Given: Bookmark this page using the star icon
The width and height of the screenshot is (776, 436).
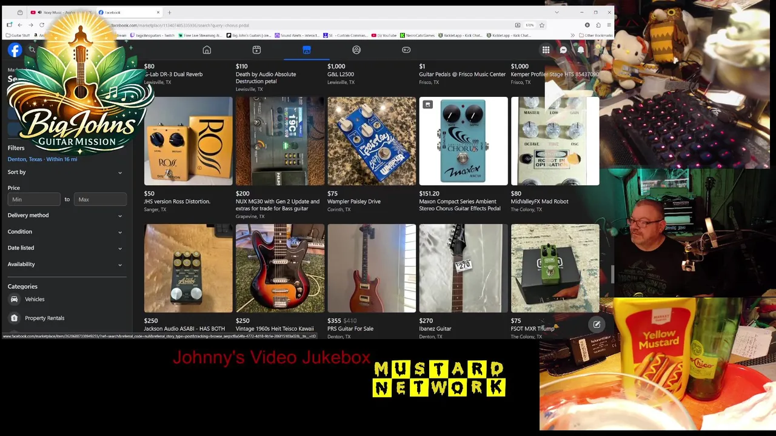Looking at the screenshot, I should click(541, 25).
